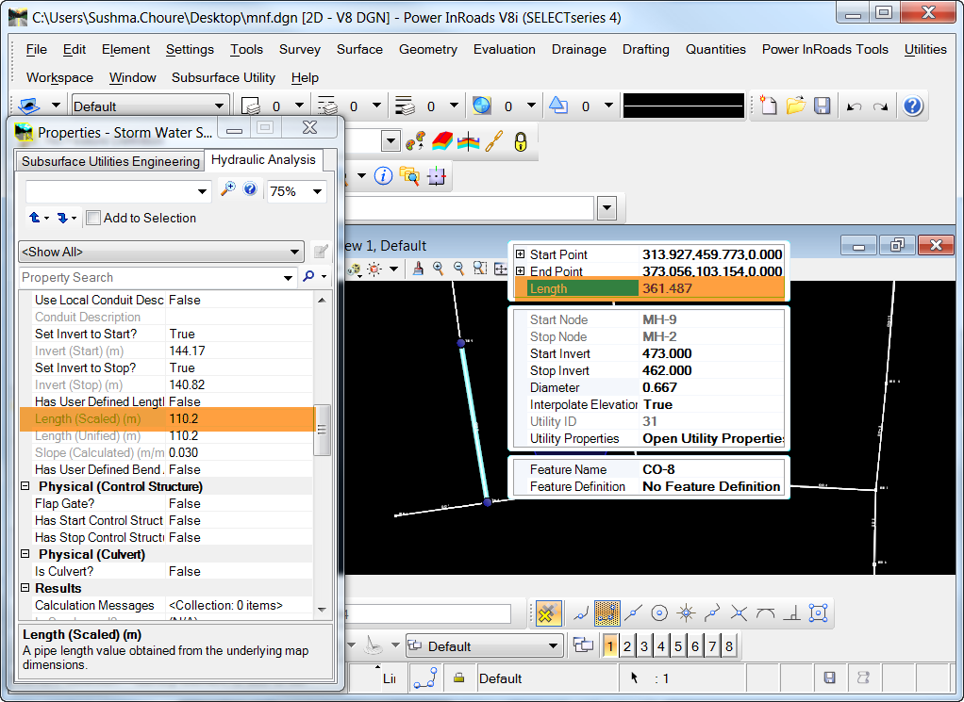Switch to Subsurface Utilities Engineering tab
This screenshot has width=964, height=702.
pyautogui.click(x=110, y=161)
